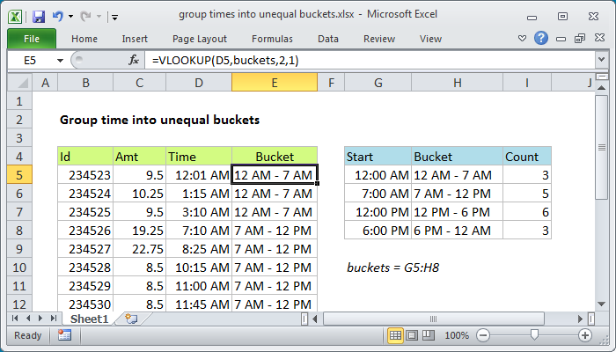This screenshot has height=352, width=616.
Task: Toggle ribbon minimize with the caret icon
Action: tap(522, 39)
